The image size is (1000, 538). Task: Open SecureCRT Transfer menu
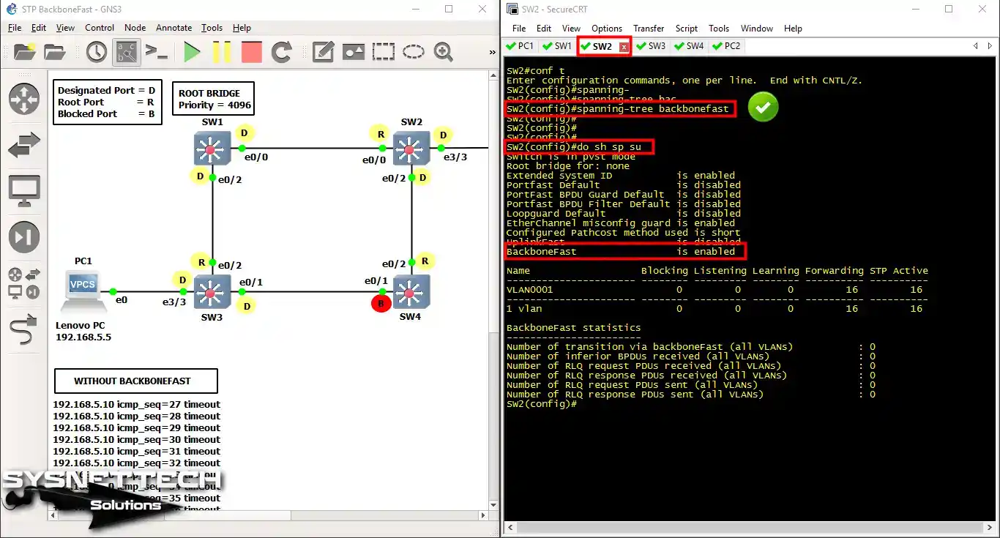pos(649,29)
